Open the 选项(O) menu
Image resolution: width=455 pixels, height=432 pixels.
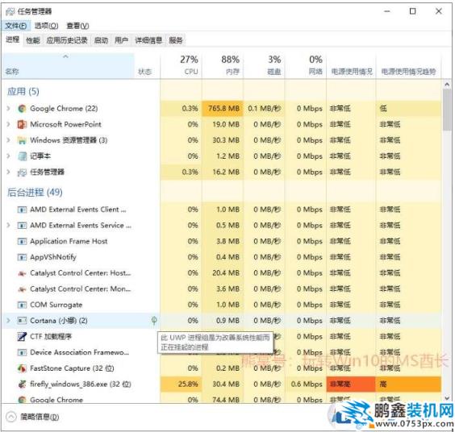click(47, 26)
